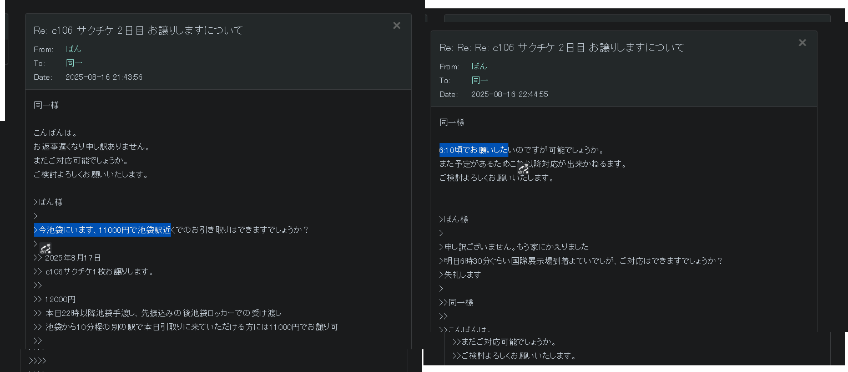Viewport: 848px width, 372px height.
Task: Click the "Re: Re: Re: c106 サクチケ" subject title
Action: pyautogui.click(x=562, y=48)
